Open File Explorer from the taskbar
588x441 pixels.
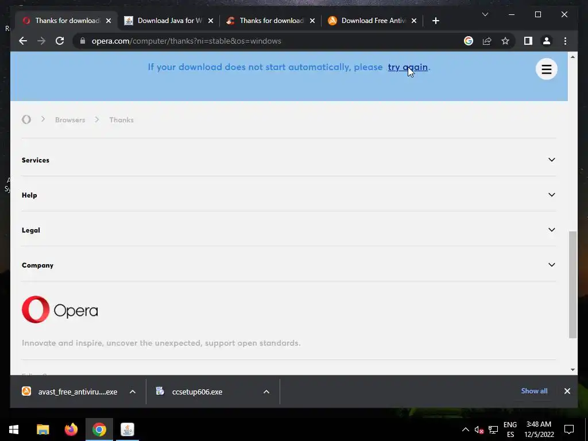(x=42, y=430)
